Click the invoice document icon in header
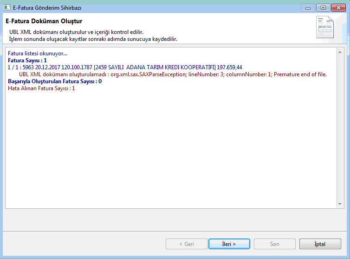This screenshot has width=350, height=259. pos(325,27)
